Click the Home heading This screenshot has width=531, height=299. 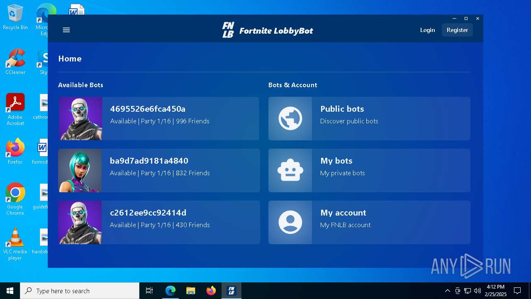click(70, 59)
